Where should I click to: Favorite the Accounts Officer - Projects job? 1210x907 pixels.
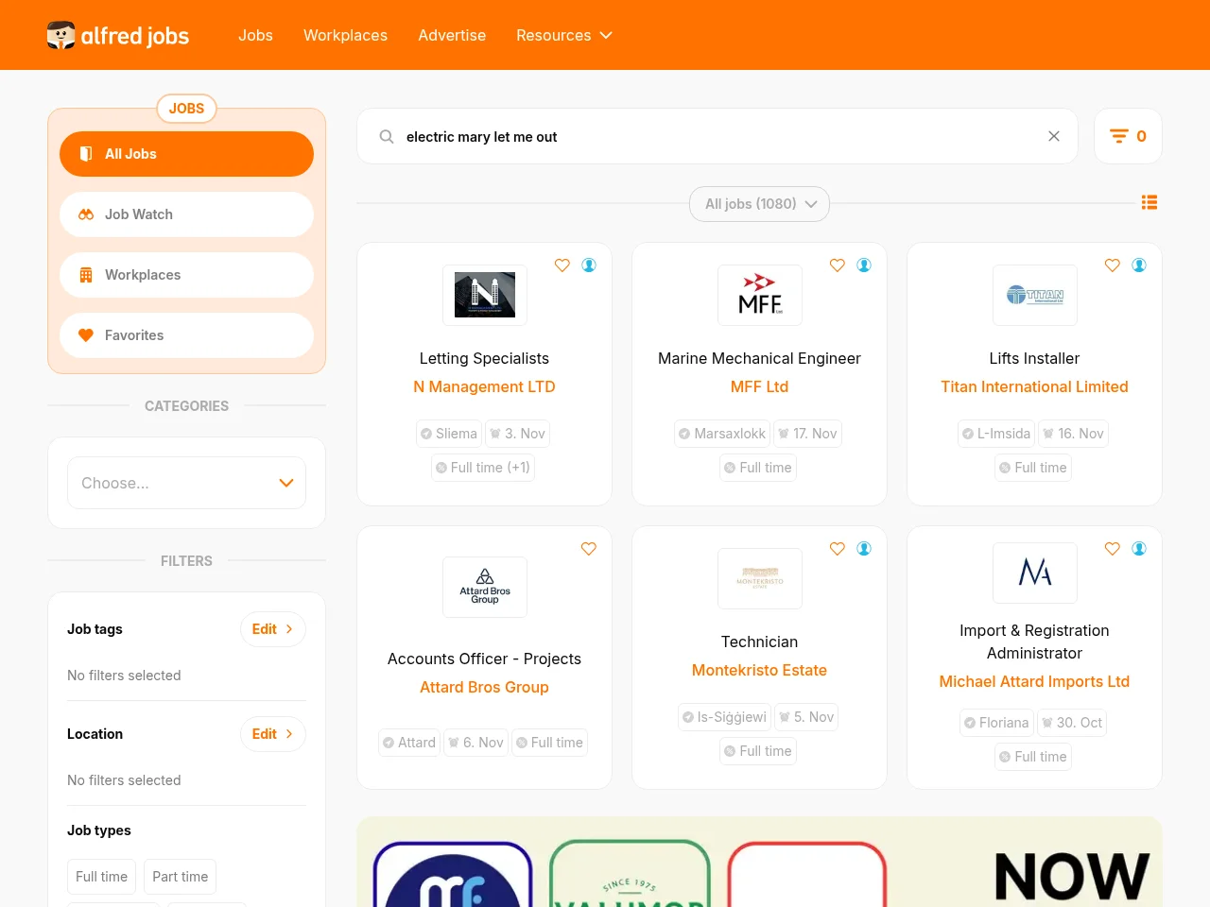pos(589,549)
